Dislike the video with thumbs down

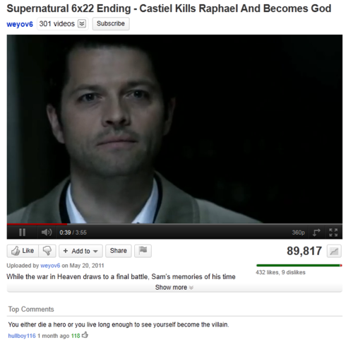(x=47, y=251)
